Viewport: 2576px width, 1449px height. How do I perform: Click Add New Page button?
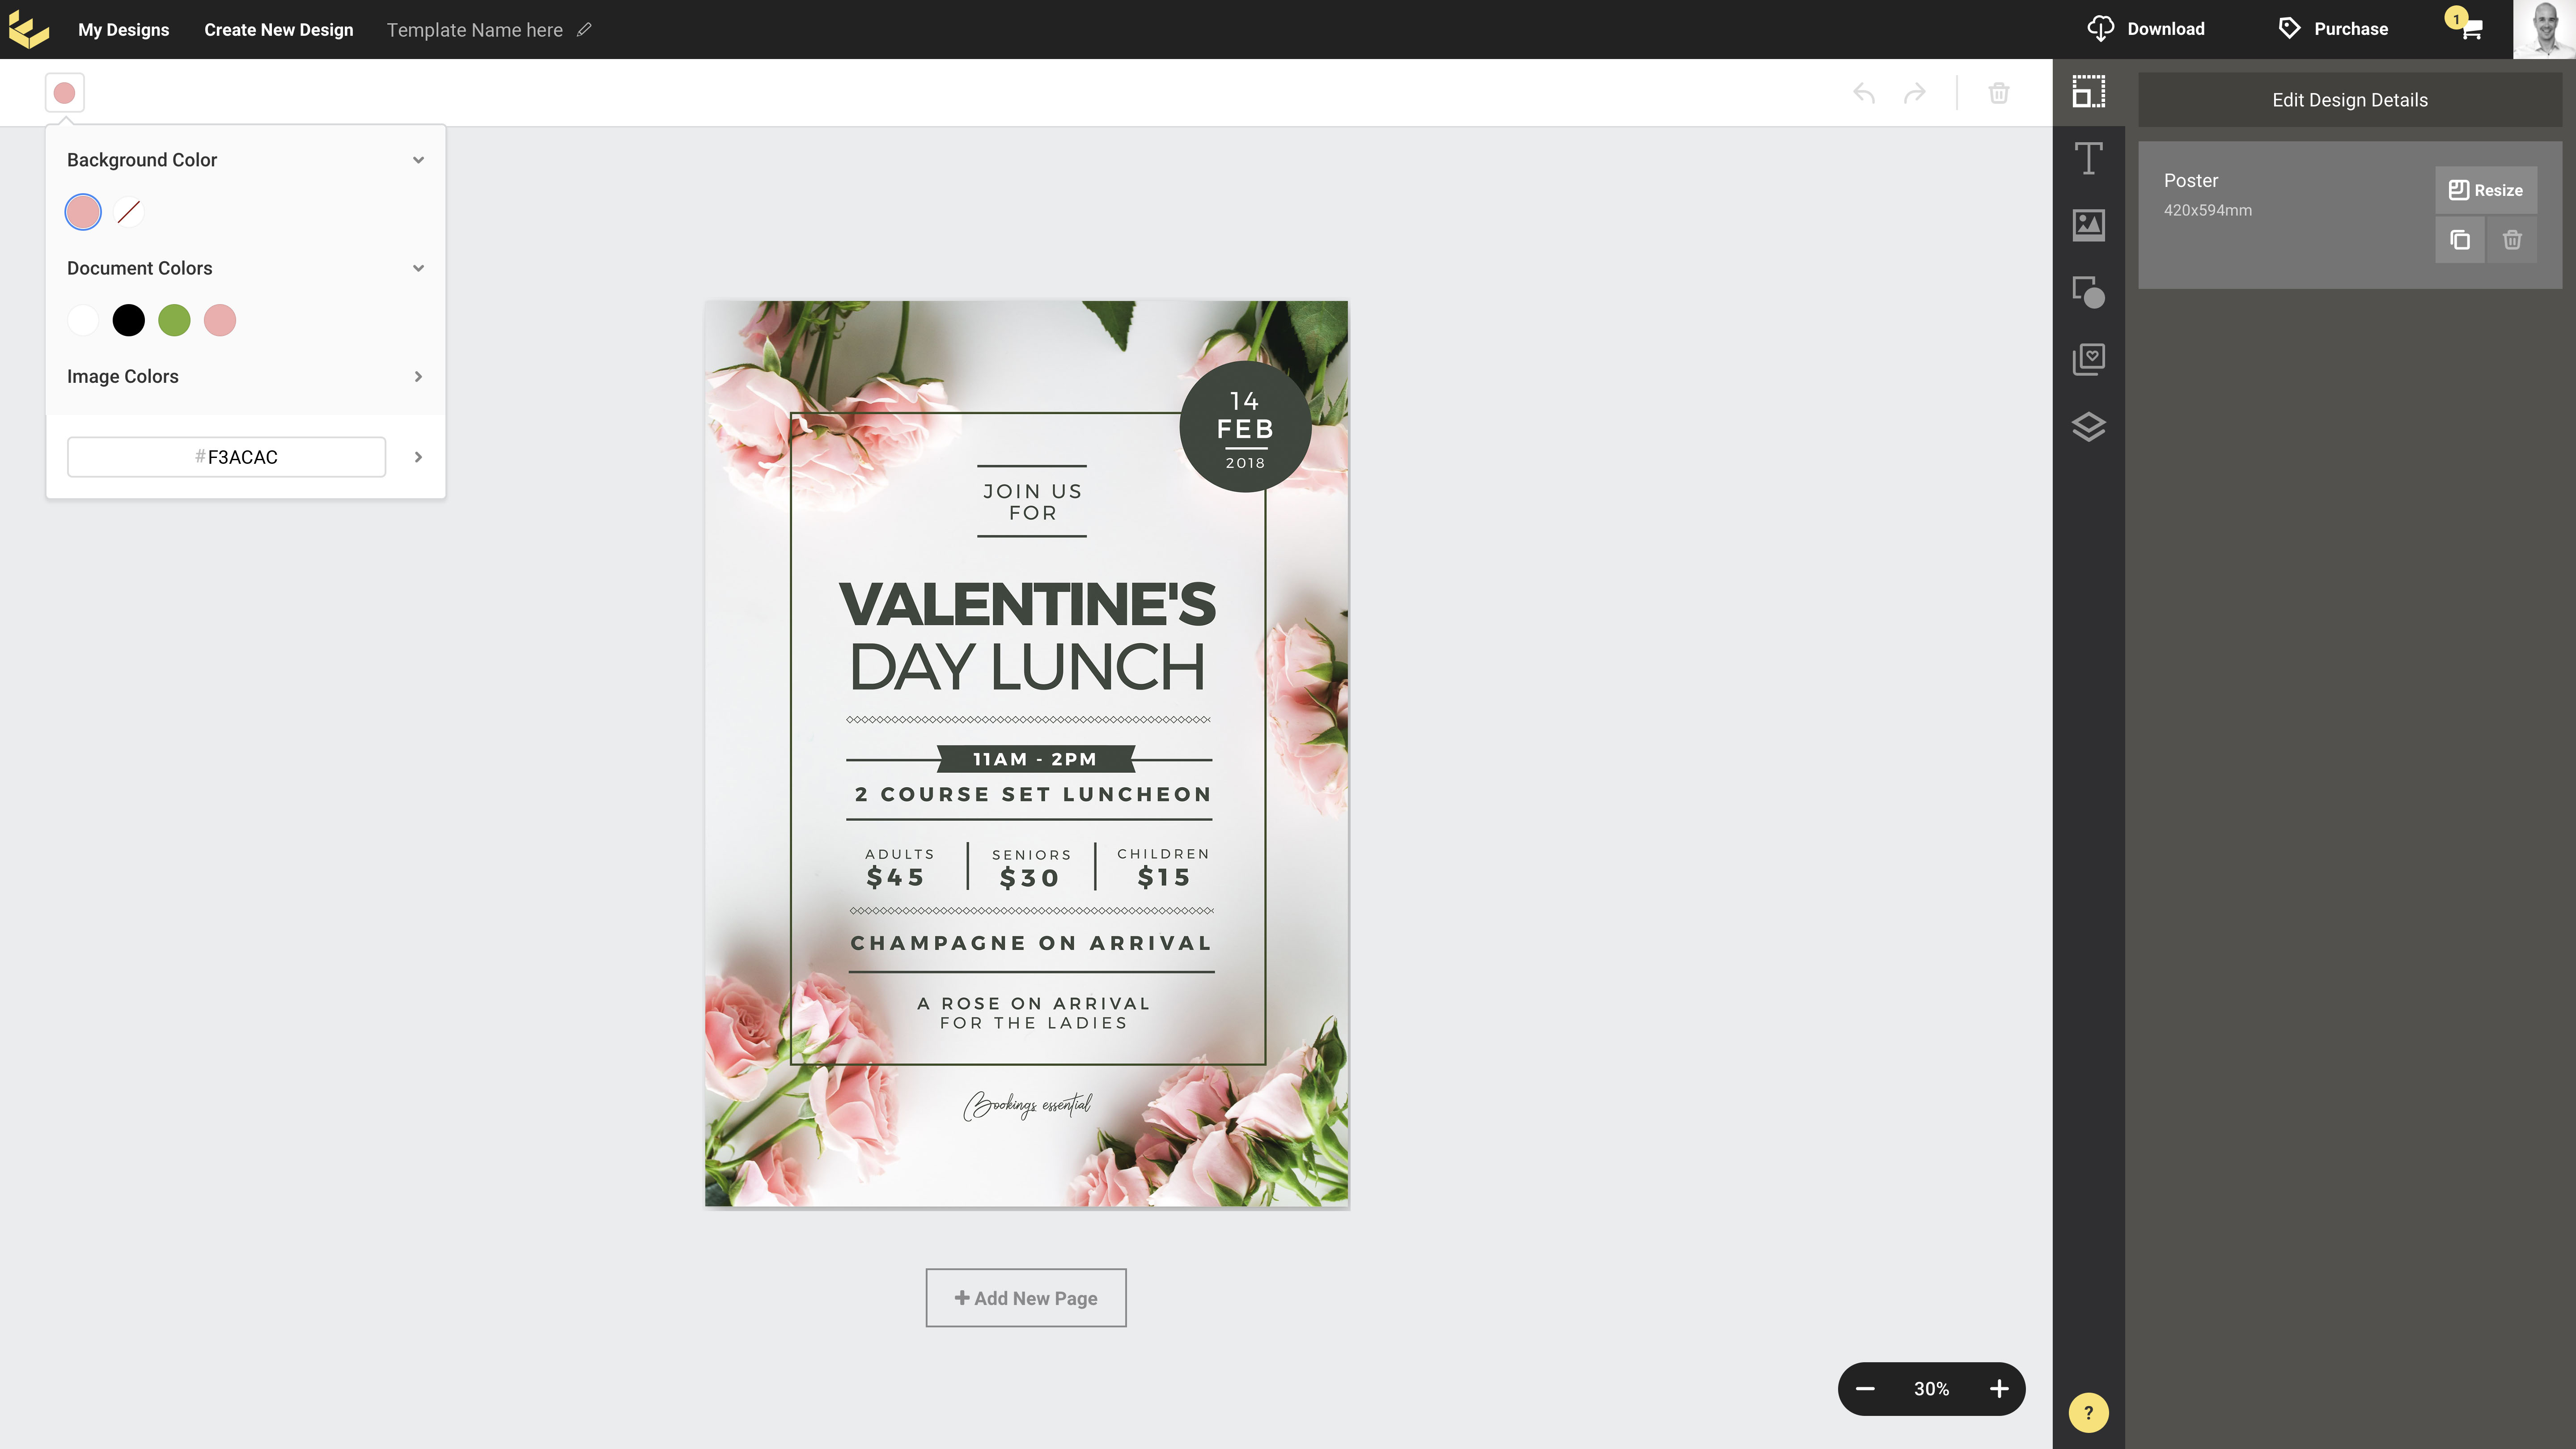[x=1025, y=1298]
